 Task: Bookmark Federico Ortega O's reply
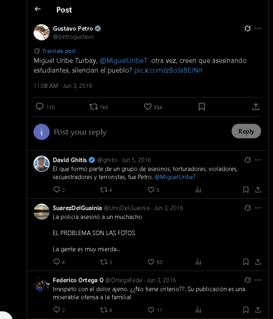click(x=246, y=310)
